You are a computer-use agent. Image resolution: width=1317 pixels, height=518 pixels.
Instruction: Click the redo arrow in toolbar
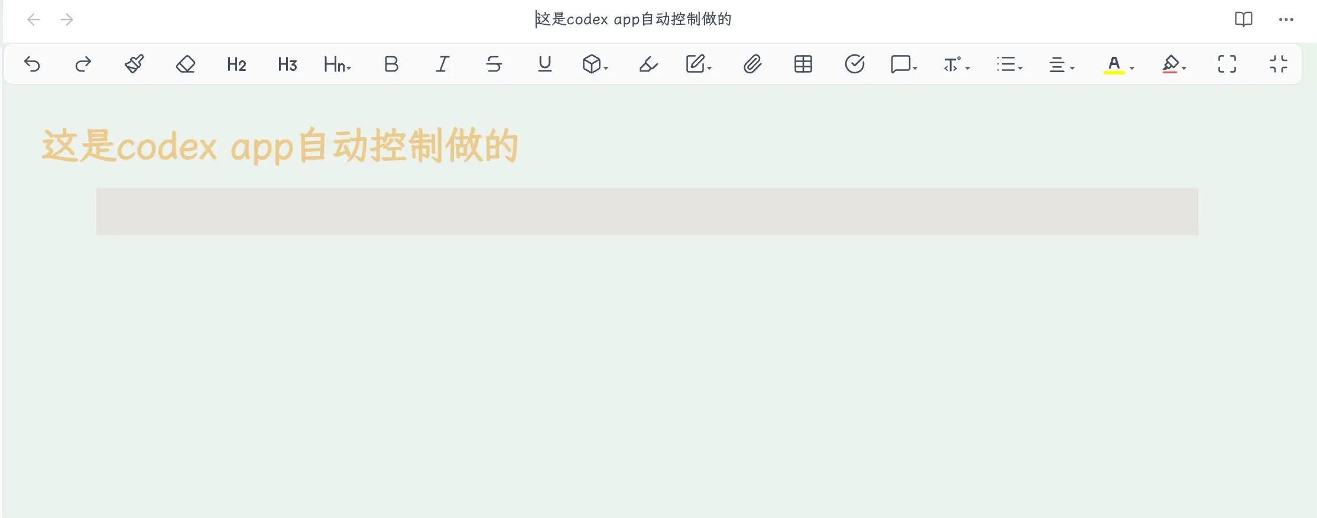(x=83, y=64)
